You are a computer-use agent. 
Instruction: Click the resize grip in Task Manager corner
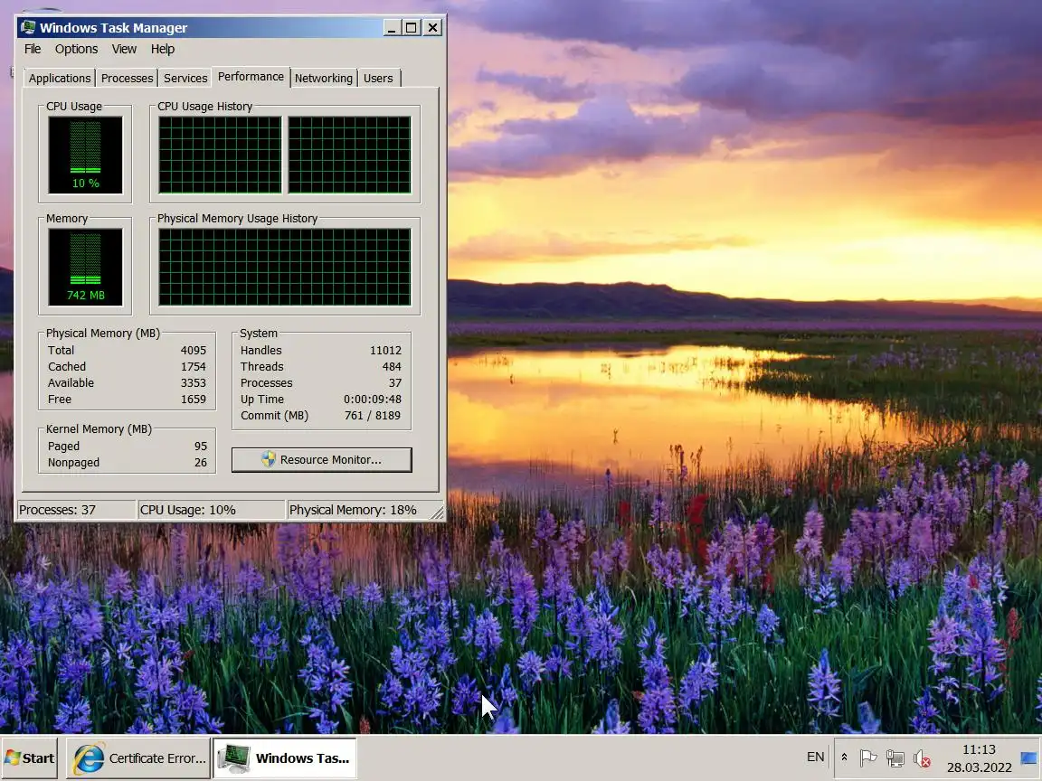[437, 513]
